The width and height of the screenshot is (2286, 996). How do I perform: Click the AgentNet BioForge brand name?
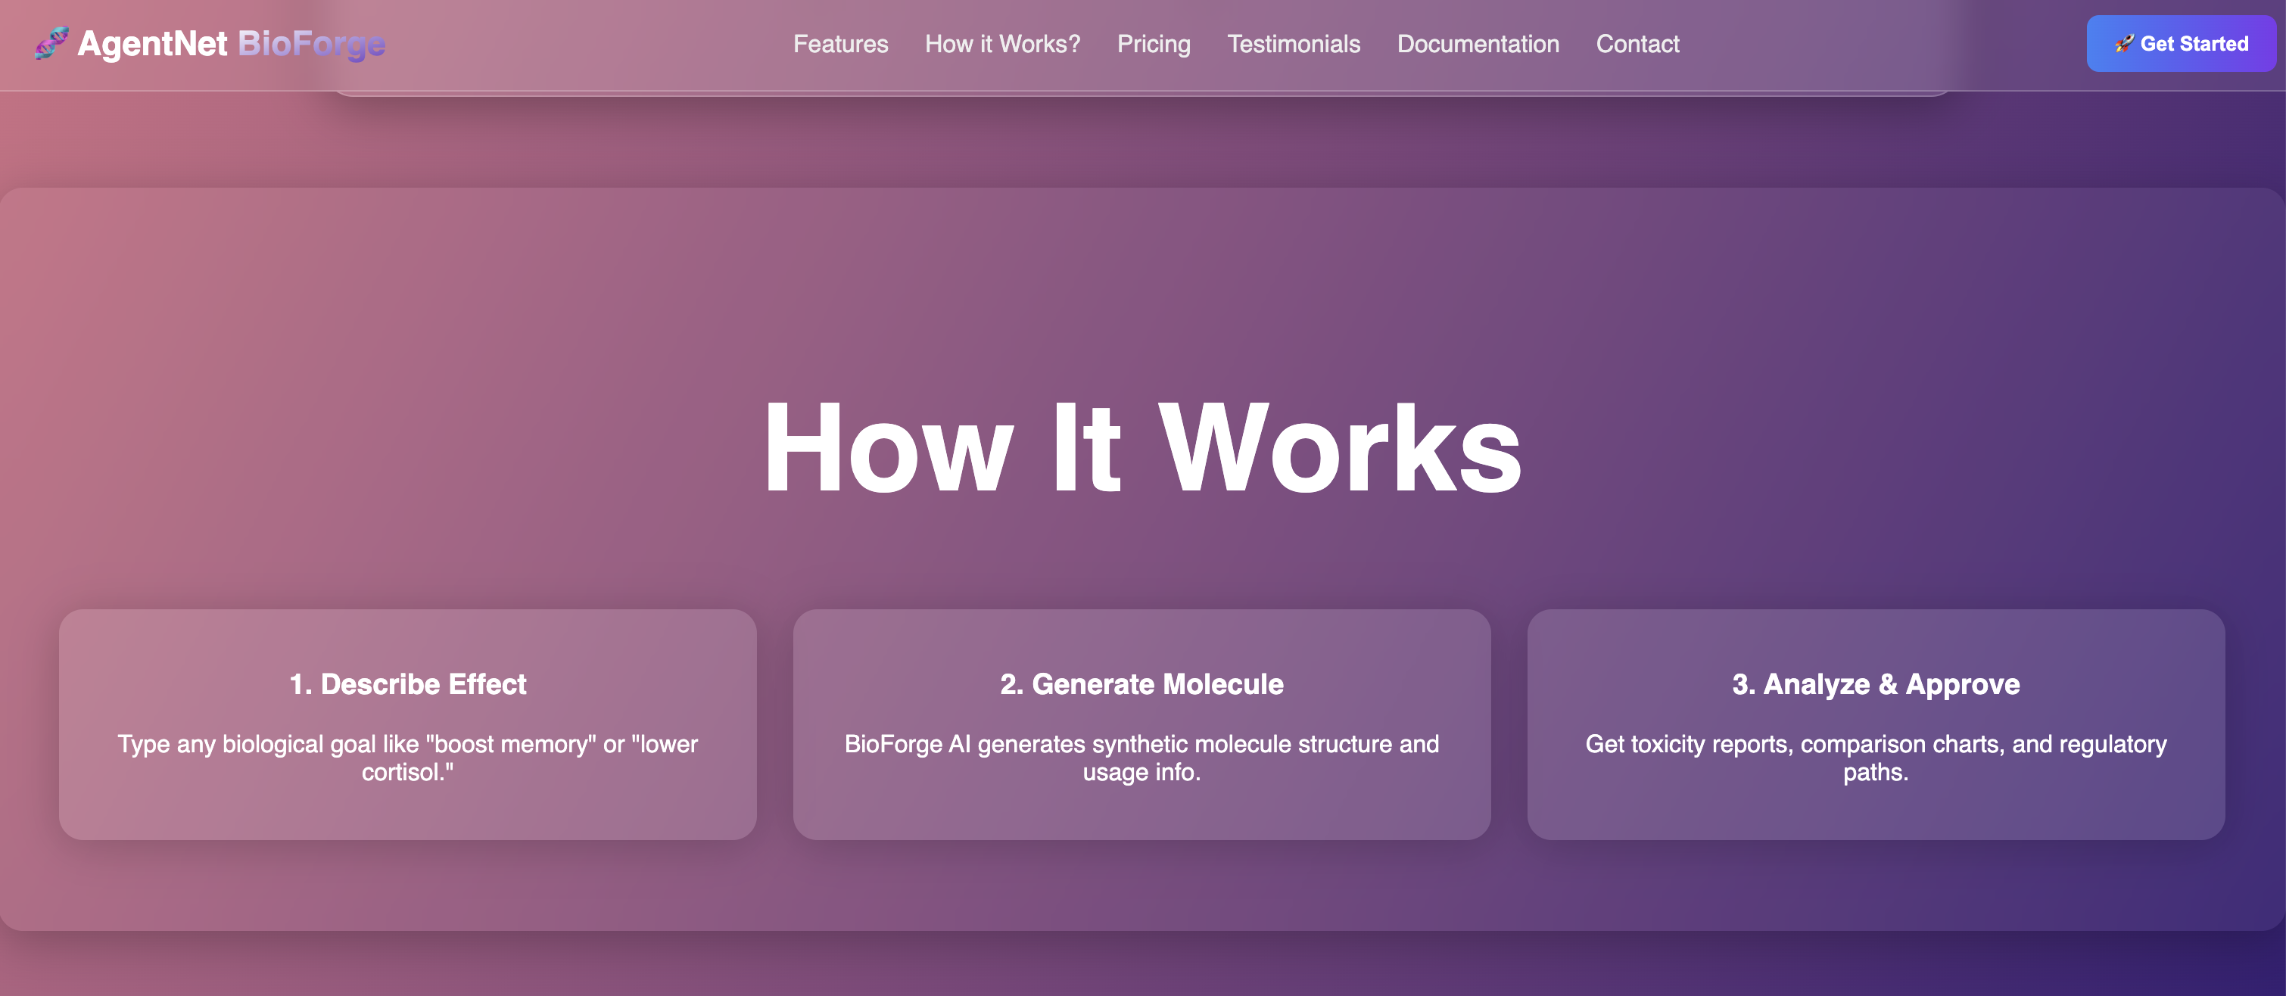(231, 43)
